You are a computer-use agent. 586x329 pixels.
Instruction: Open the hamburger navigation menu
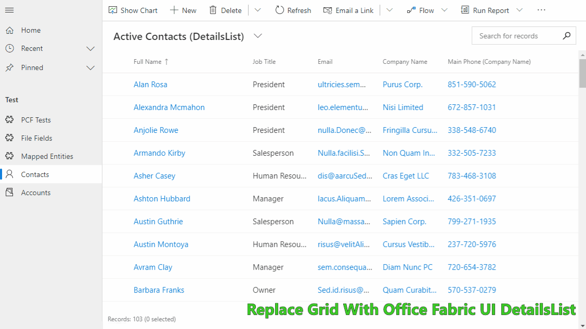tap(9, 10)
